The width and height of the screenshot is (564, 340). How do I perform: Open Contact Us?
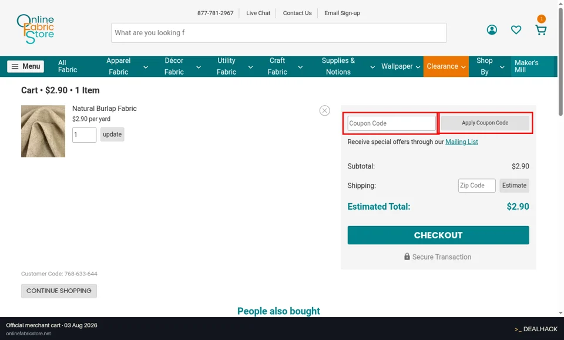[297, 14]
